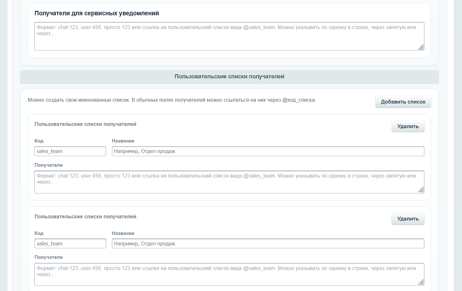Focus the second list's 'Название' input field
Screen dimensions: 462x291
coord(268,244)
